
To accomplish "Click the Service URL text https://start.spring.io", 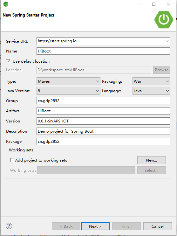I will tap(57, 41).
